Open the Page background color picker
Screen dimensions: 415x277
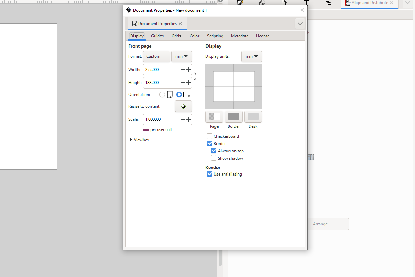(214, 117)
